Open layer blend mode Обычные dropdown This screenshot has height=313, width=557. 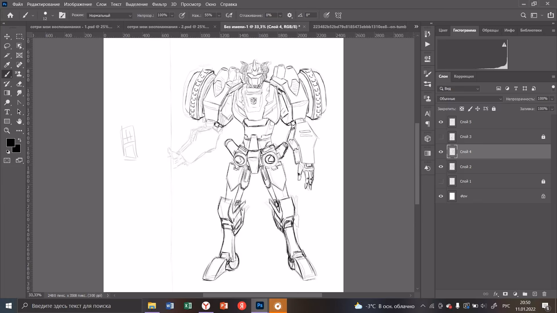click(x=470, y=99)
